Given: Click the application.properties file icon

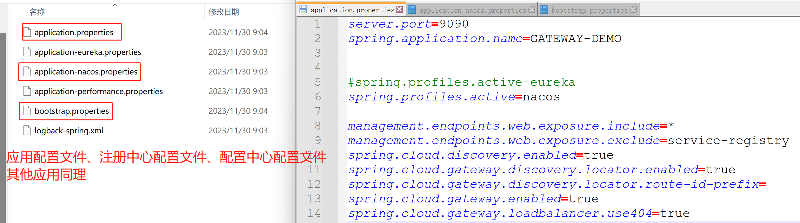Looking at the screenshot, I should [27, 32].
